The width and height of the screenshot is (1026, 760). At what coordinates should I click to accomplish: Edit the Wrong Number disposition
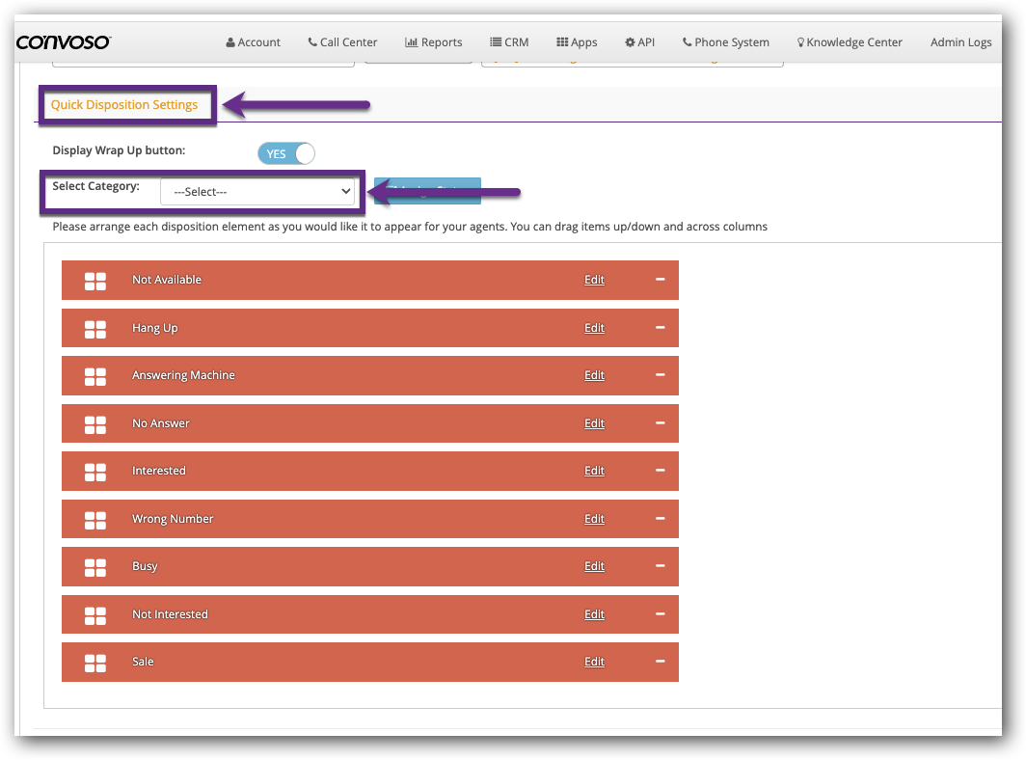[594, 519]
